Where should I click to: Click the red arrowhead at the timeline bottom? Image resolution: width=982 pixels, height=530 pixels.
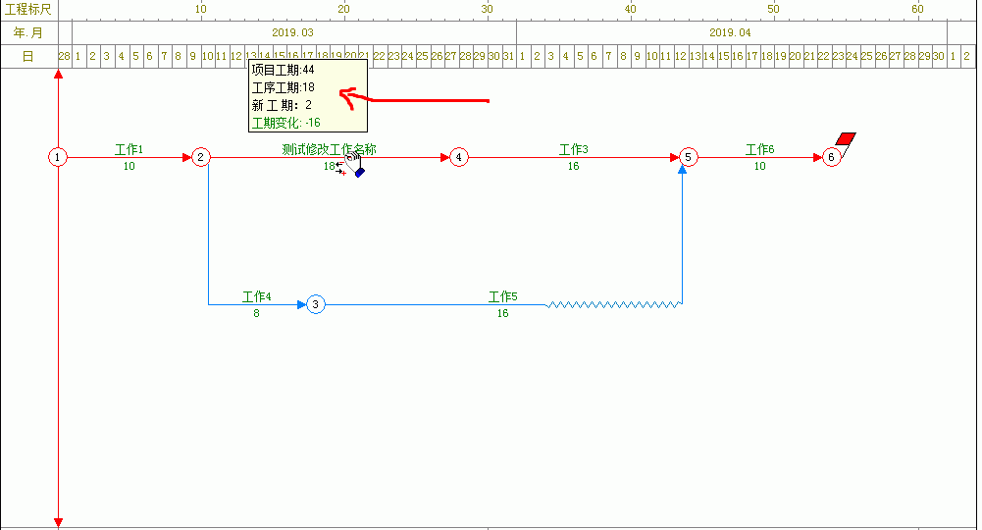(x=58, y=522)
